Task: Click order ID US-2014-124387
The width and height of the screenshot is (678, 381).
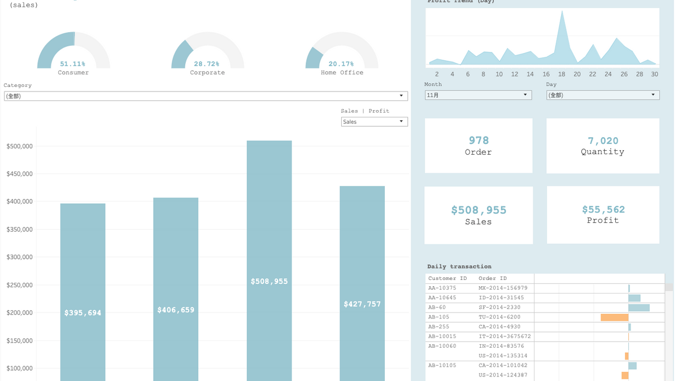Action: coord(503,375)
